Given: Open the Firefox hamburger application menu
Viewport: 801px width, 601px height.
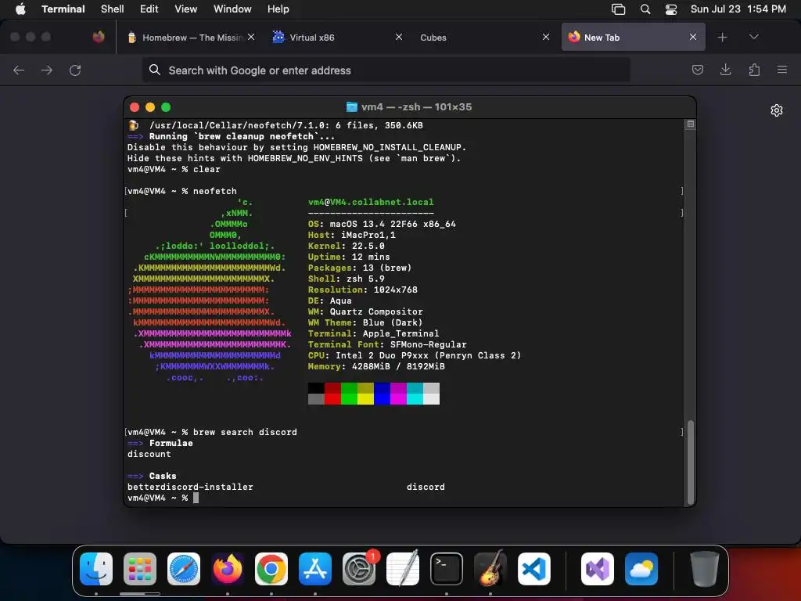Looking at the screenshot, I should [x=782, y=70].
